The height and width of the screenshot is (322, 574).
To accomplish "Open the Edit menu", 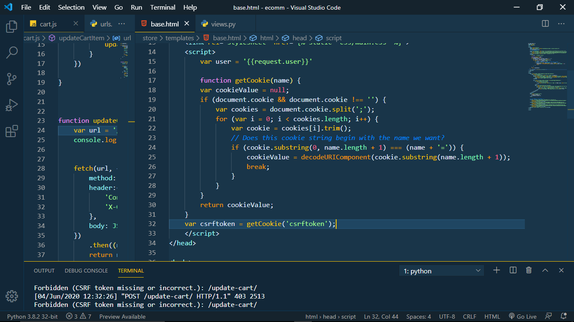I will [45, 8].
